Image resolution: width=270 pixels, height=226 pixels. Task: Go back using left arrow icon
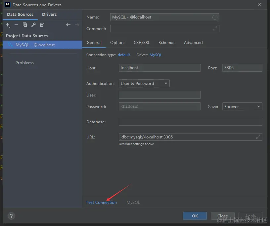point(68,25)
